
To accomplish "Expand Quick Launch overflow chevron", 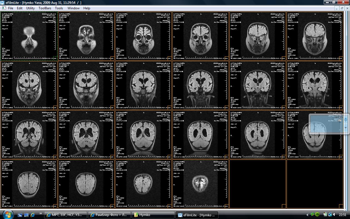I will pyautogui.click(x=41, y=214).
